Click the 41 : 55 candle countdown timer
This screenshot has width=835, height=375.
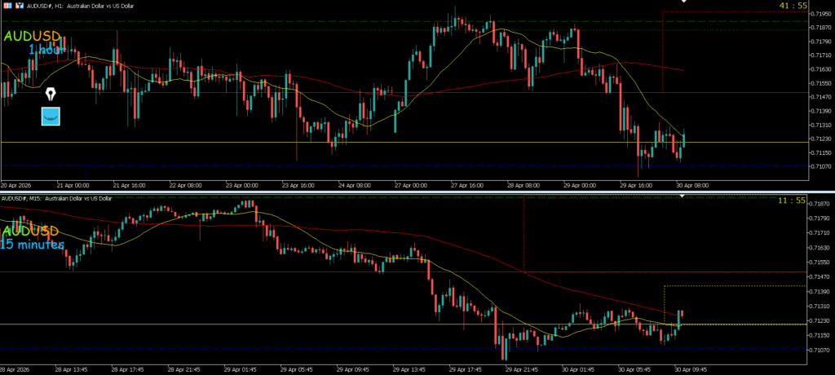click(x=793, y=6)
